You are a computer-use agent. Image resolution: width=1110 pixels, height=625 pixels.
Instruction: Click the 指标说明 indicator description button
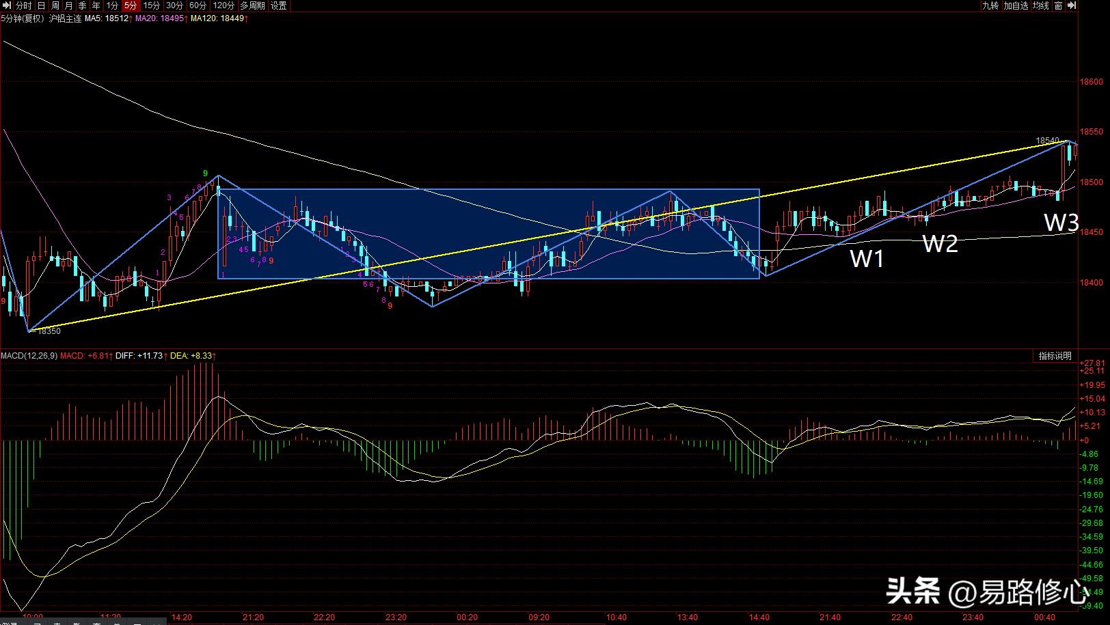click(x=1055, y=356)
